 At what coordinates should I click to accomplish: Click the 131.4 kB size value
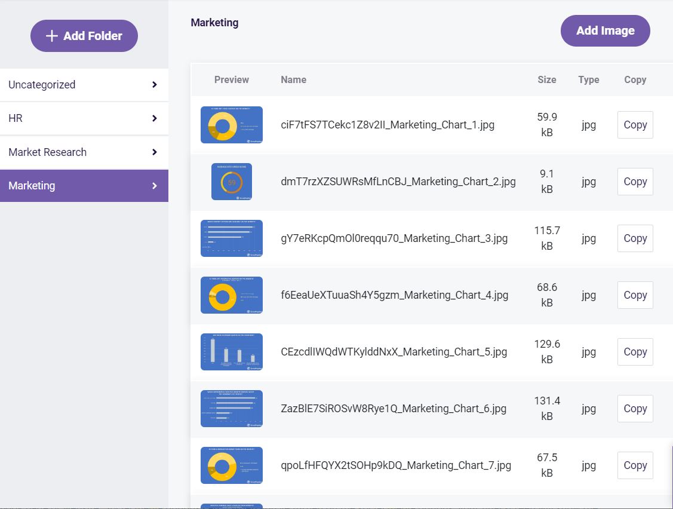(547, 409)
